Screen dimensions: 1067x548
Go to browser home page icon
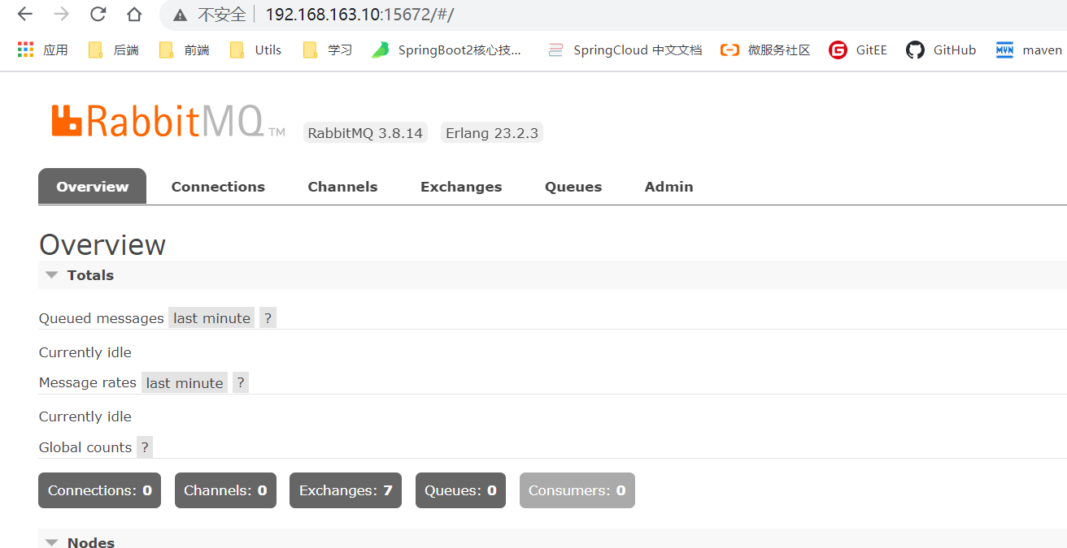coord(134,14)
